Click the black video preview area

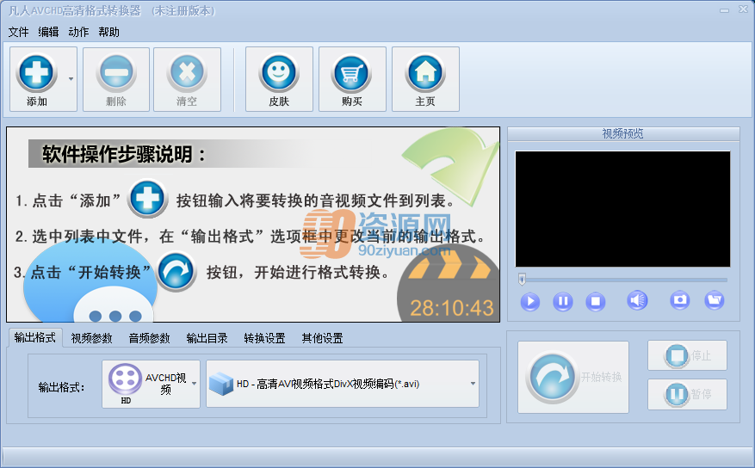pyautogui.click(x=622, y=209)
